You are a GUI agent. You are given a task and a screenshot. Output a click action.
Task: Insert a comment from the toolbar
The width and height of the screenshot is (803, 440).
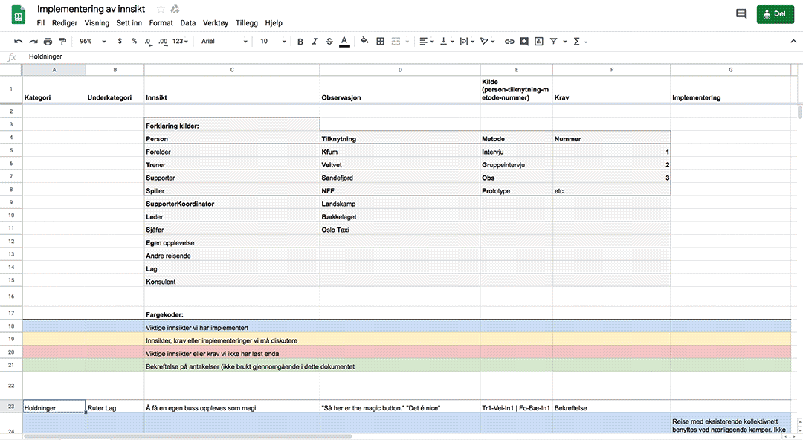pyautogui.click(x=524, y=42)
